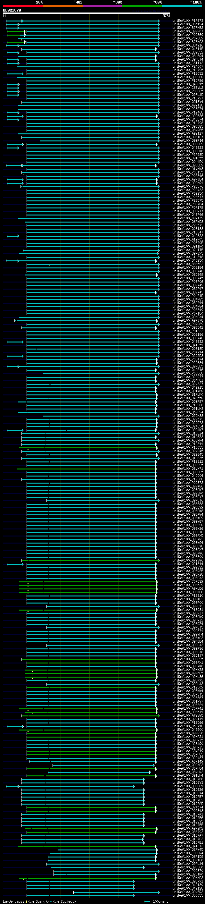This screenshot has width=205, height=904.
Task: Click the UniRef100_A1YN03 label
Action: pos(187,239)
